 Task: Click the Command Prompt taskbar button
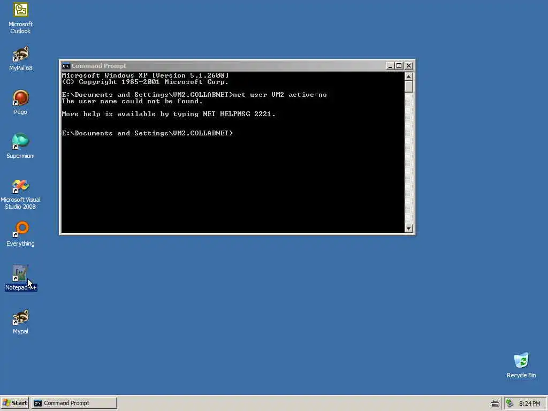pos(74,403)
